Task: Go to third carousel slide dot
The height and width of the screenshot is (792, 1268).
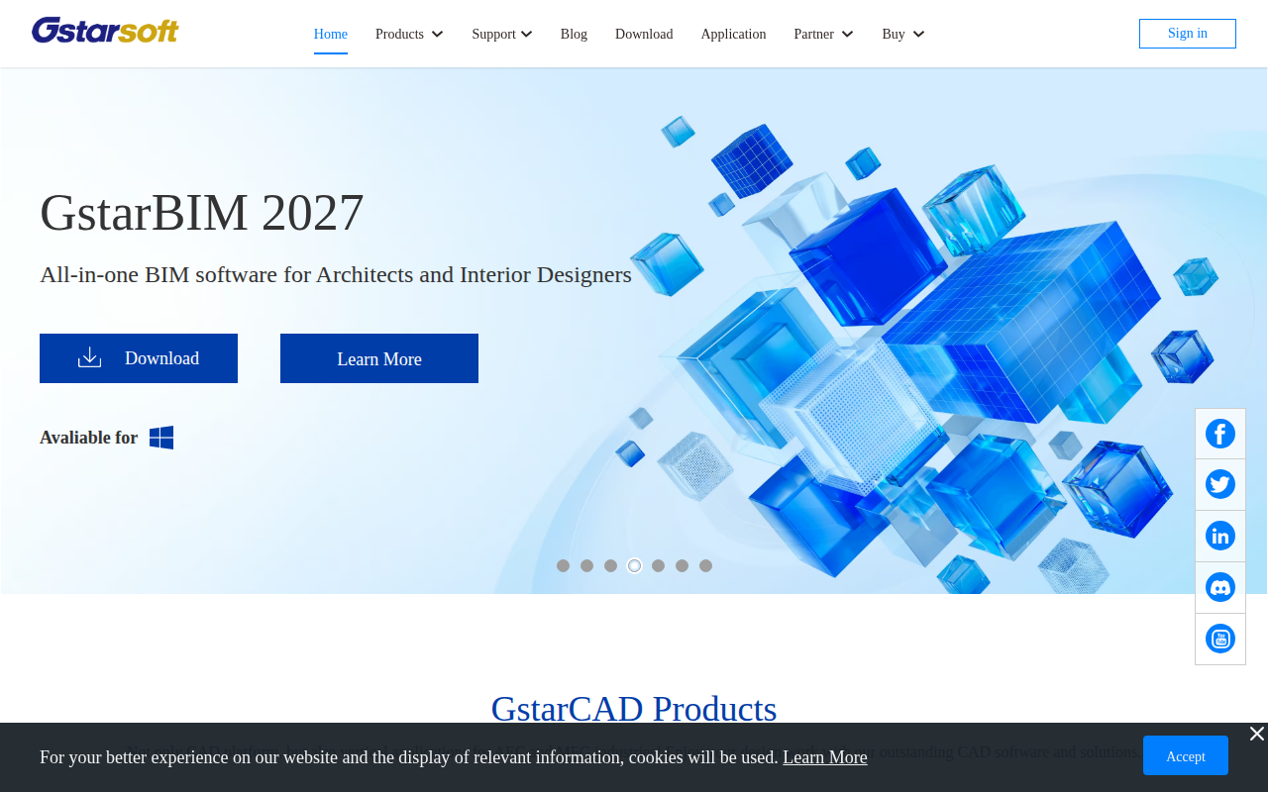Action: (x=610, y=566)
